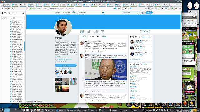Select the ツイート profile tab
This screenshot has height=112, width=200.
(83, 37)
